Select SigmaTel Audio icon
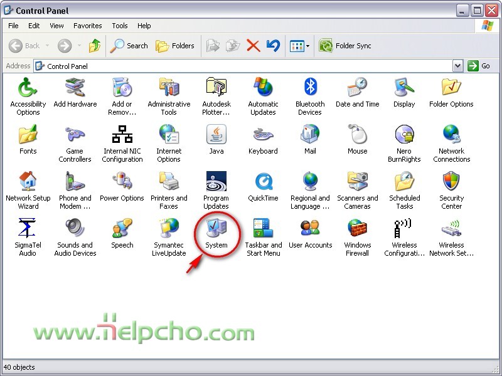The height and width of the screenshot is (376, 502). tap(28, 238)
